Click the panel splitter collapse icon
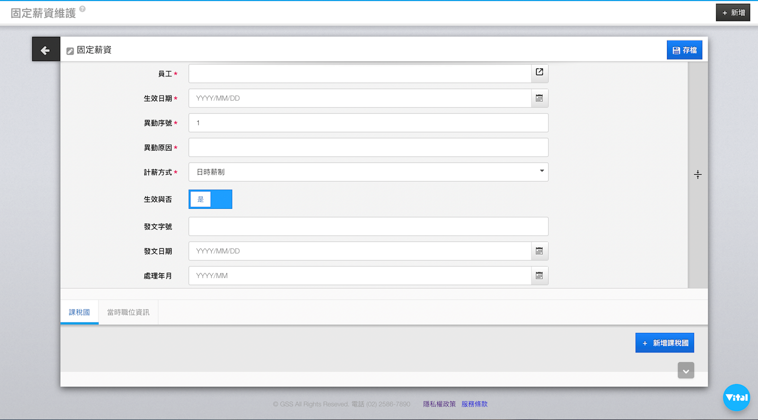This screenshot has width=758, height=420. coord(697,175)
